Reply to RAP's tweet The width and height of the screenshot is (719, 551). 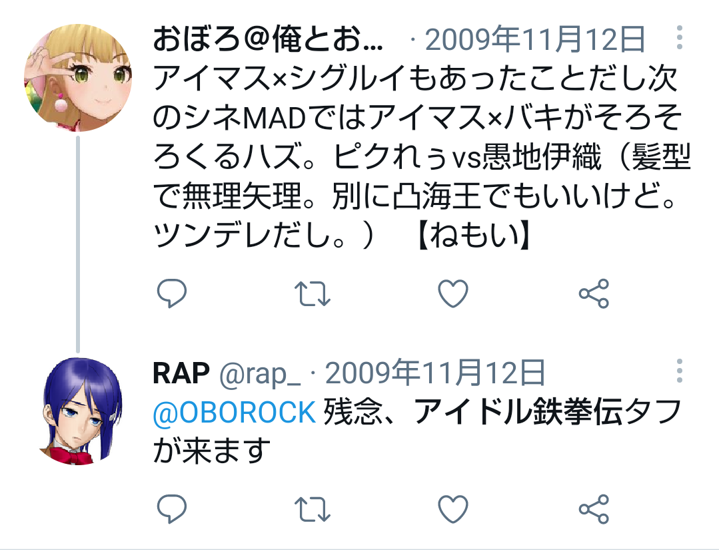[172, 509]
